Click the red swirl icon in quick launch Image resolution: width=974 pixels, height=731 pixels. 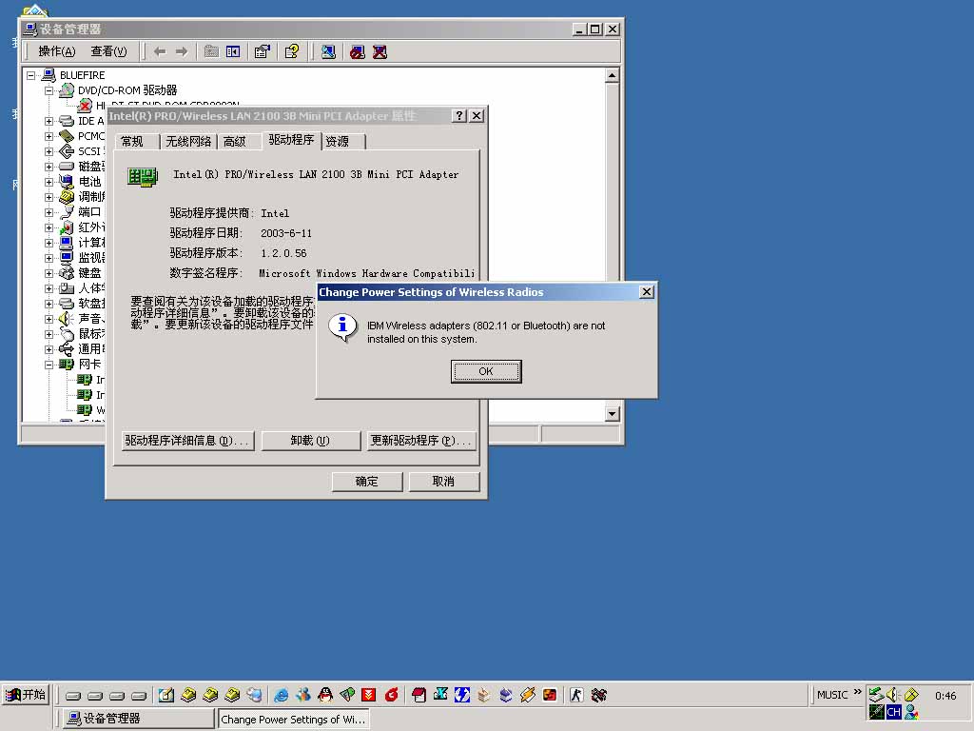click(391, 695)
